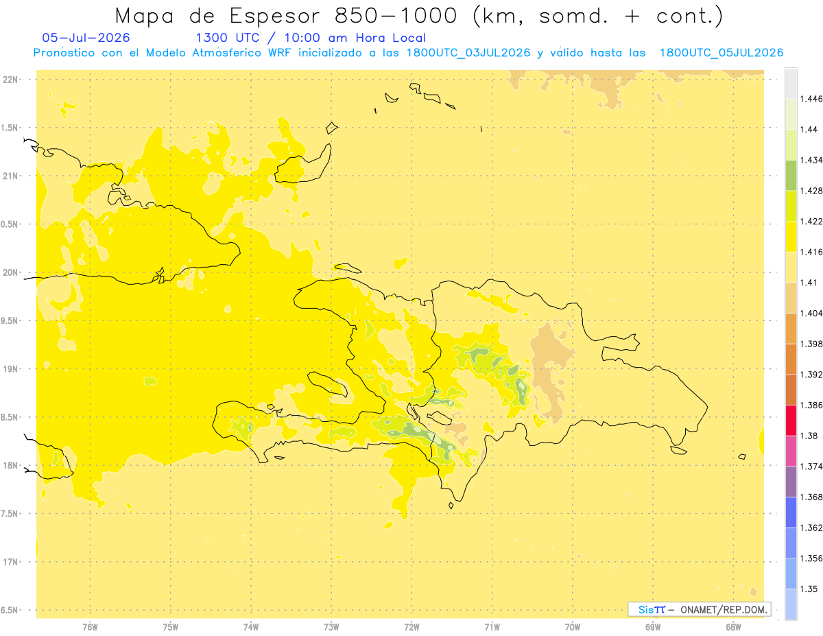Click the dark green legend swatch below 1.434
This screenshot has width=823, height=636.
click(x=791, y=175)
